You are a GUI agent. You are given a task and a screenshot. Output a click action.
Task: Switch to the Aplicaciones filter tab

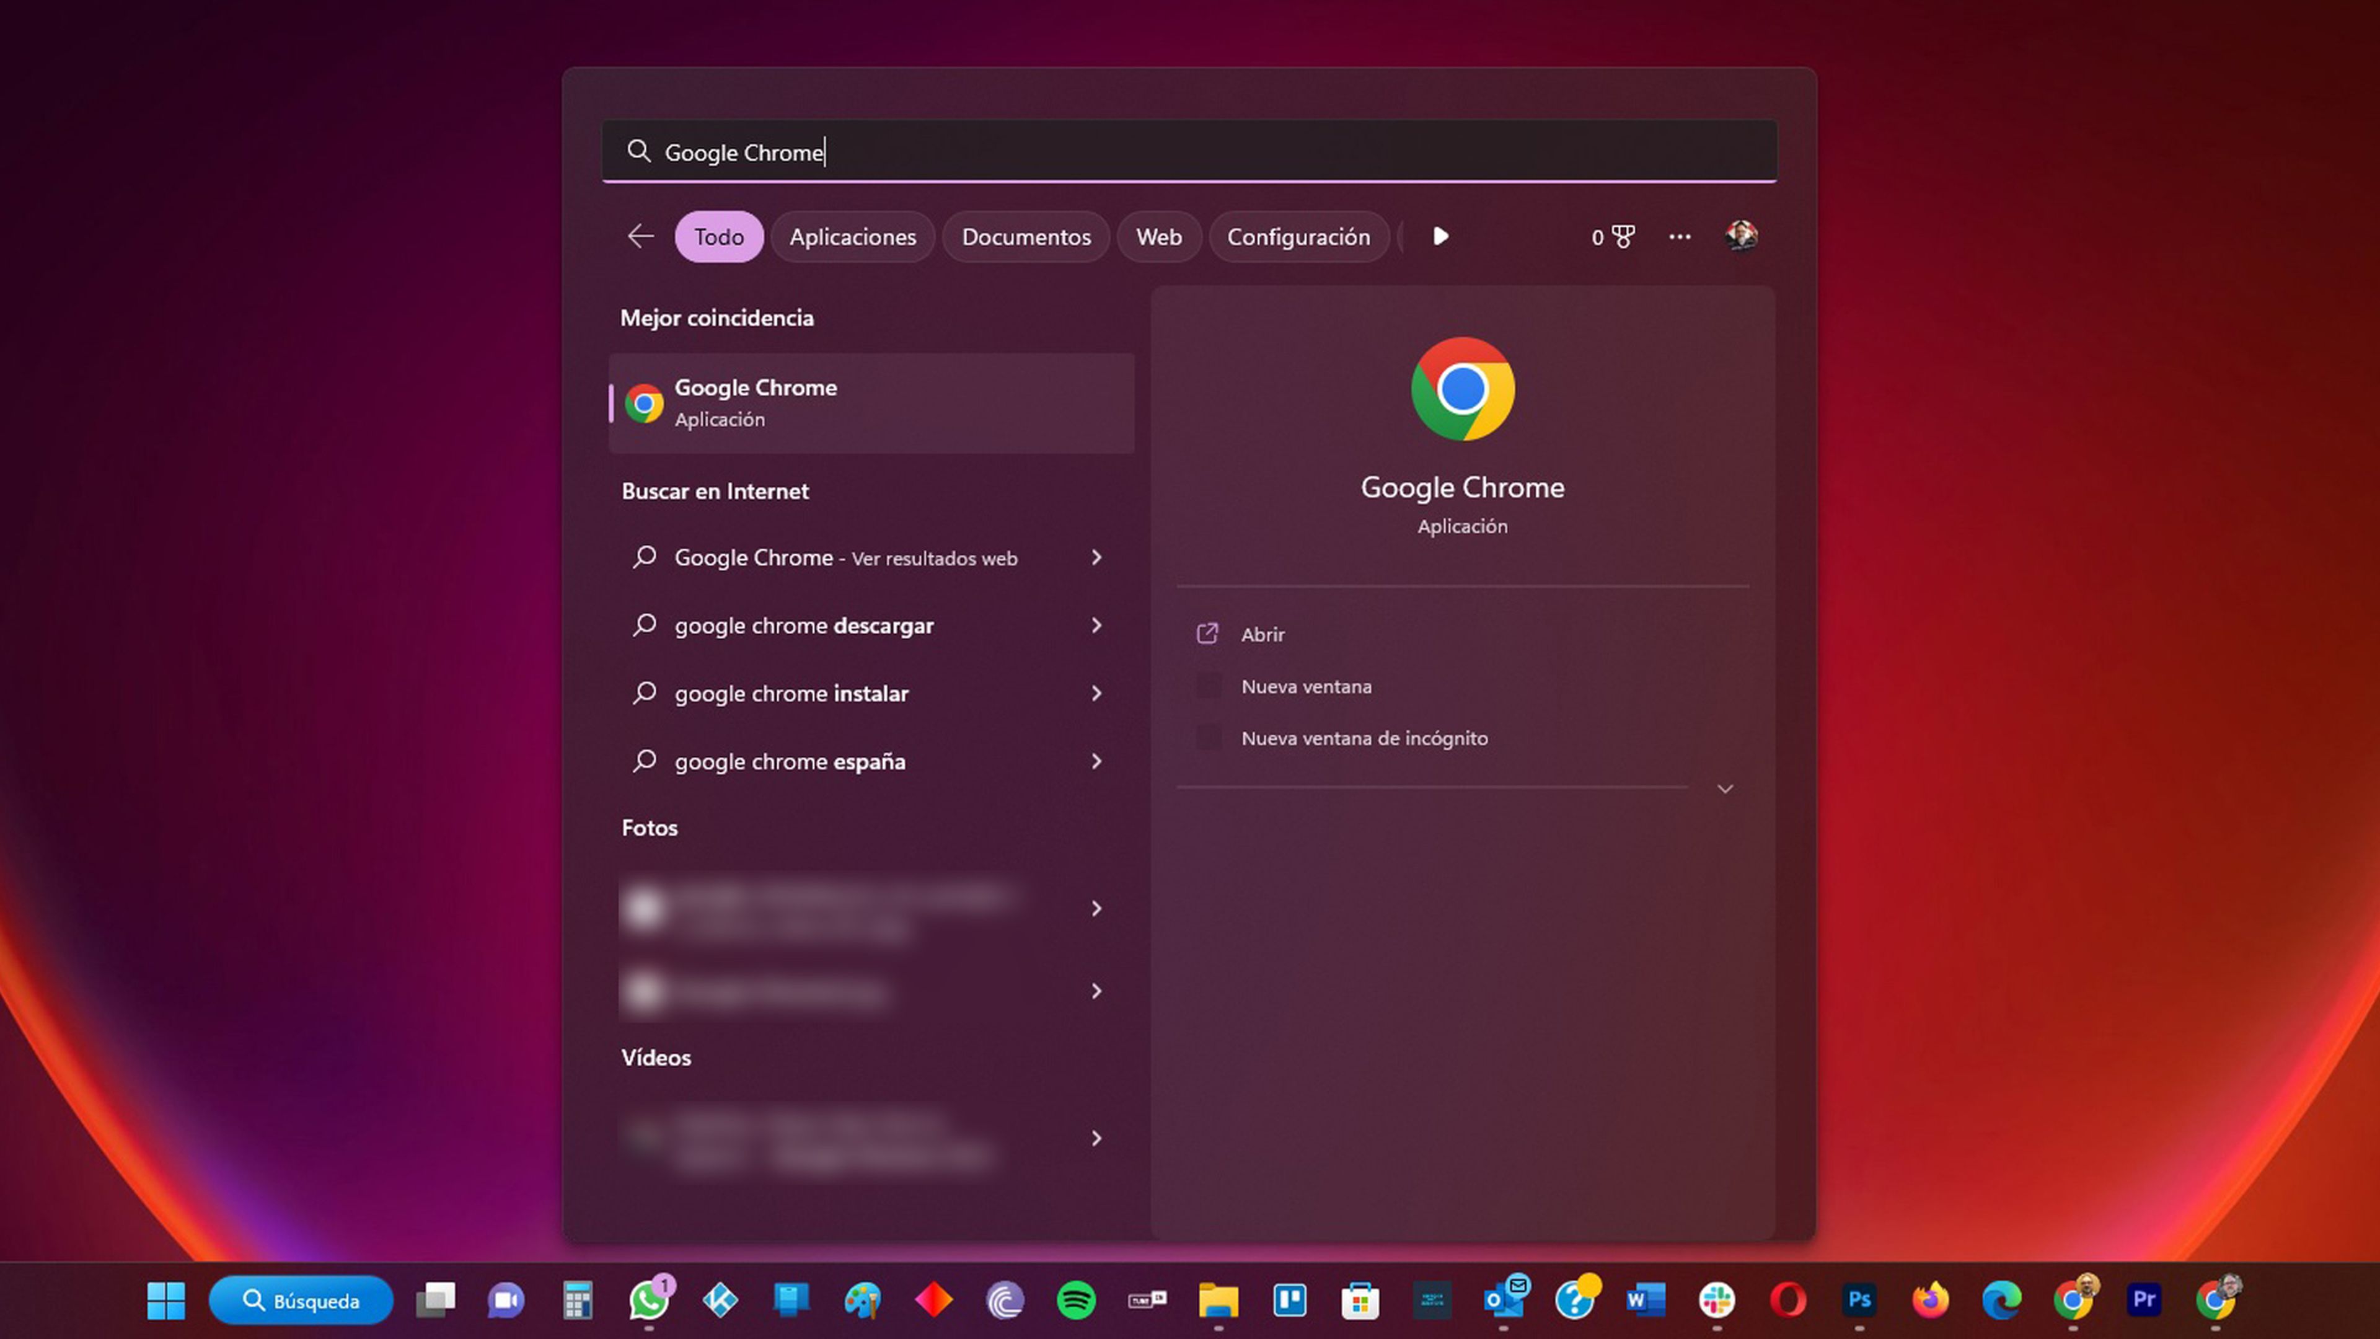coord(853,237)
